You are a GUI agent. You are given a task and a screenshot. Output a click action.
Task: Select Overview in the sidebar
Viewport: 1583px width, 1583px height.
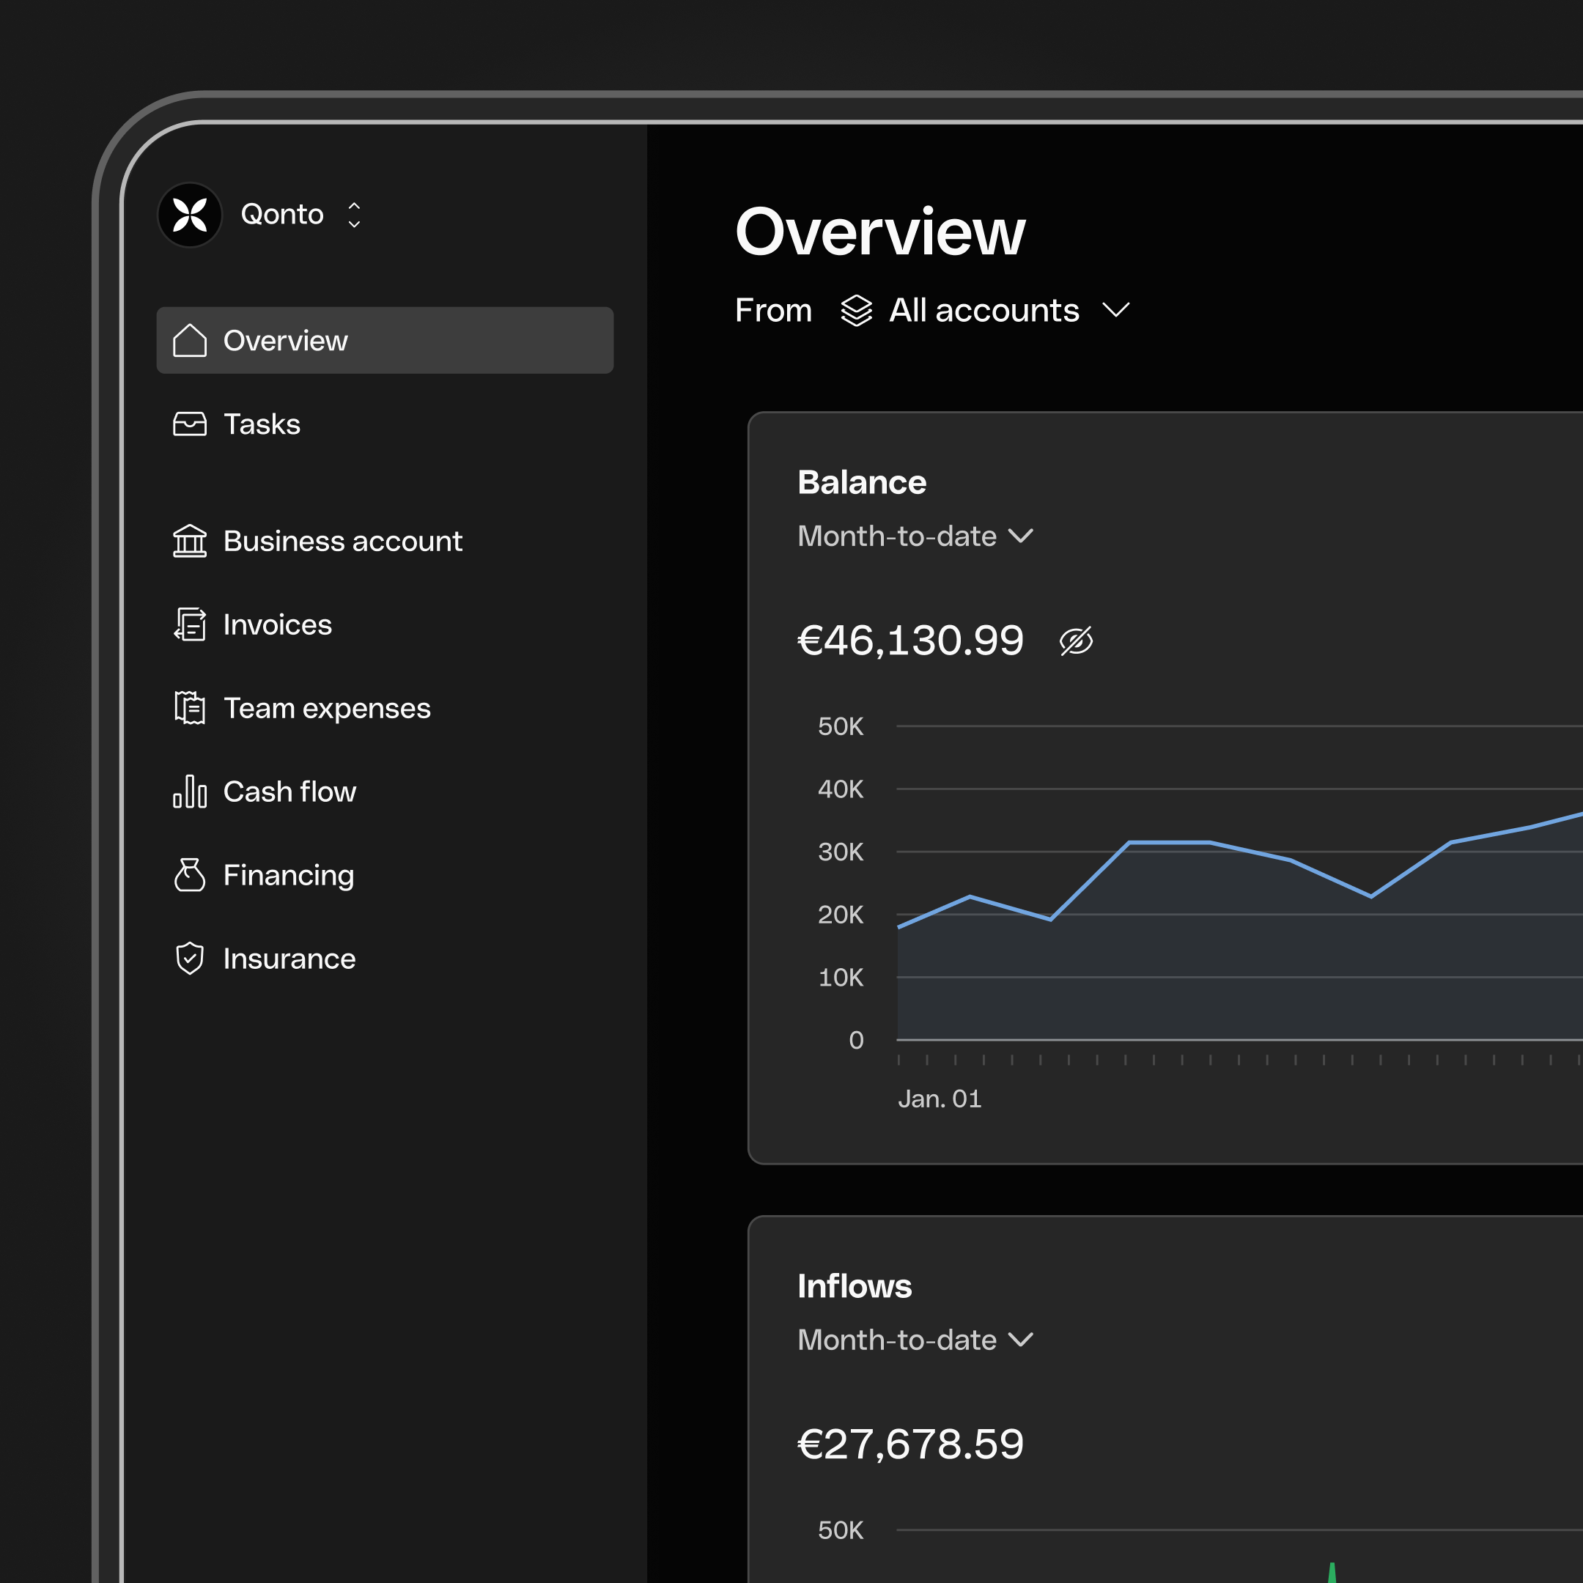coord(284,340)
